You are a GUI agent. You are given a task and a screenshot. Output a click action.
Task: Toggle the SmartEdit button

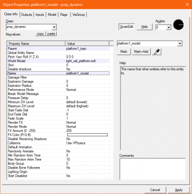point(127,27)
